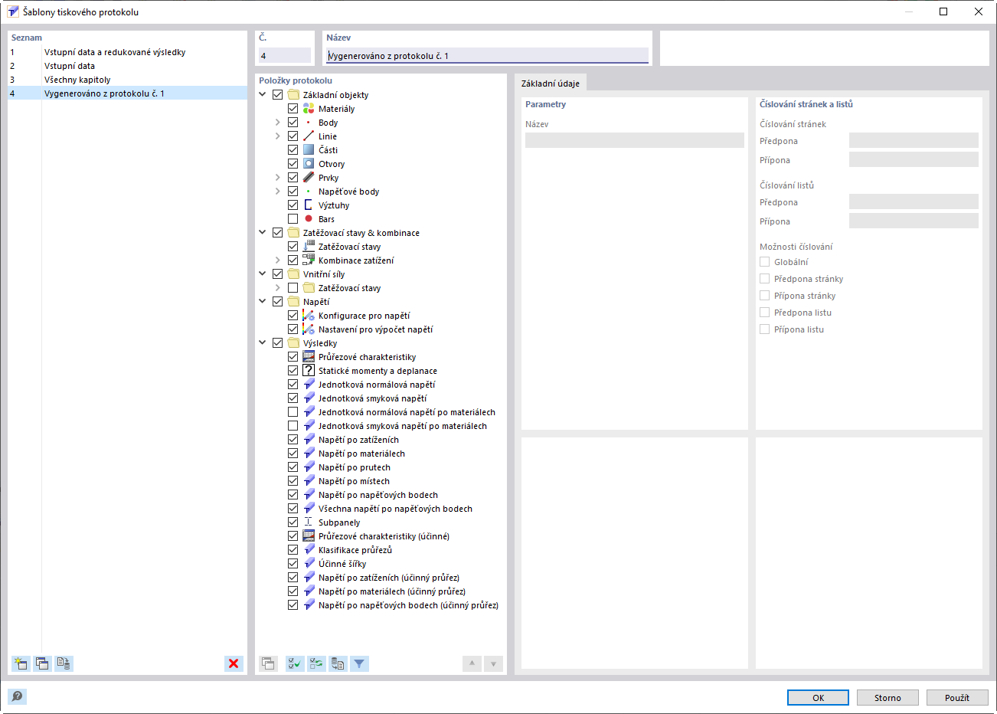Expand the Prvky tree node
This screenshot has width=997, height=714.
pos(278,178)
